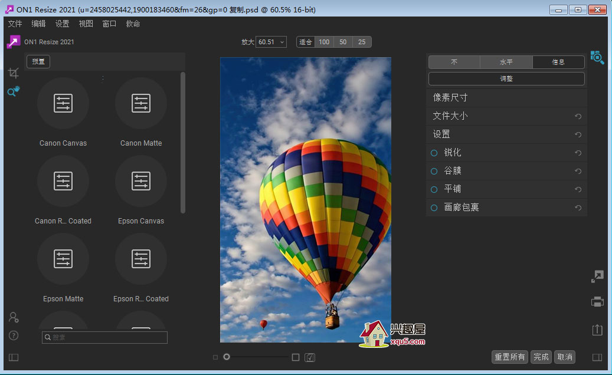Click the resize arrows icon on right sidebar

pos(597,277)
